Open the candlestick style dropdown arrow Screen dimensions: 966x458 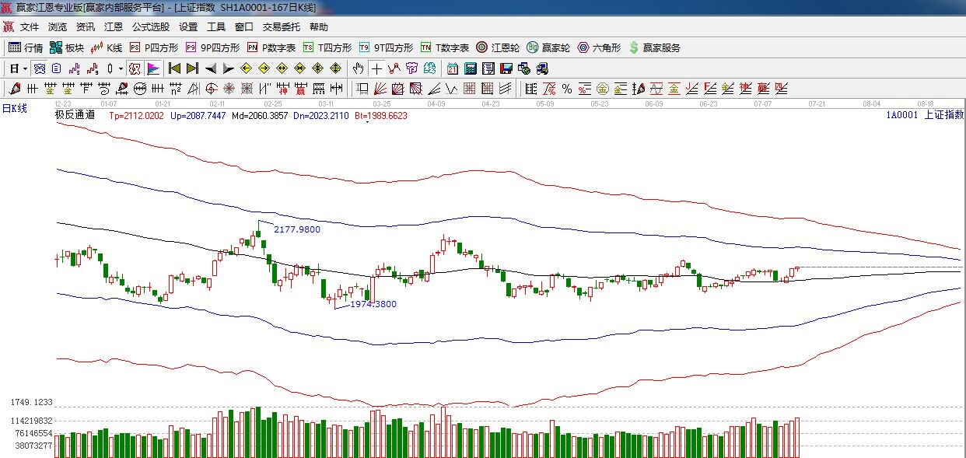(121, 68)
